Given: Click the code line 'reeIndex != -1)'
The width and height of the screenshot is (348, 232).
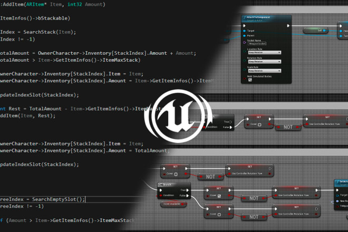Looking at the screenshot, I should pyautogui.click(x=22, y=206).
